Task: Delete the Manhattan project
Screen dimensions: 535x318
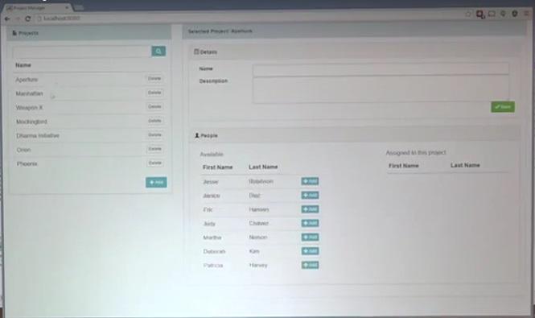Action: pos(154,93)
